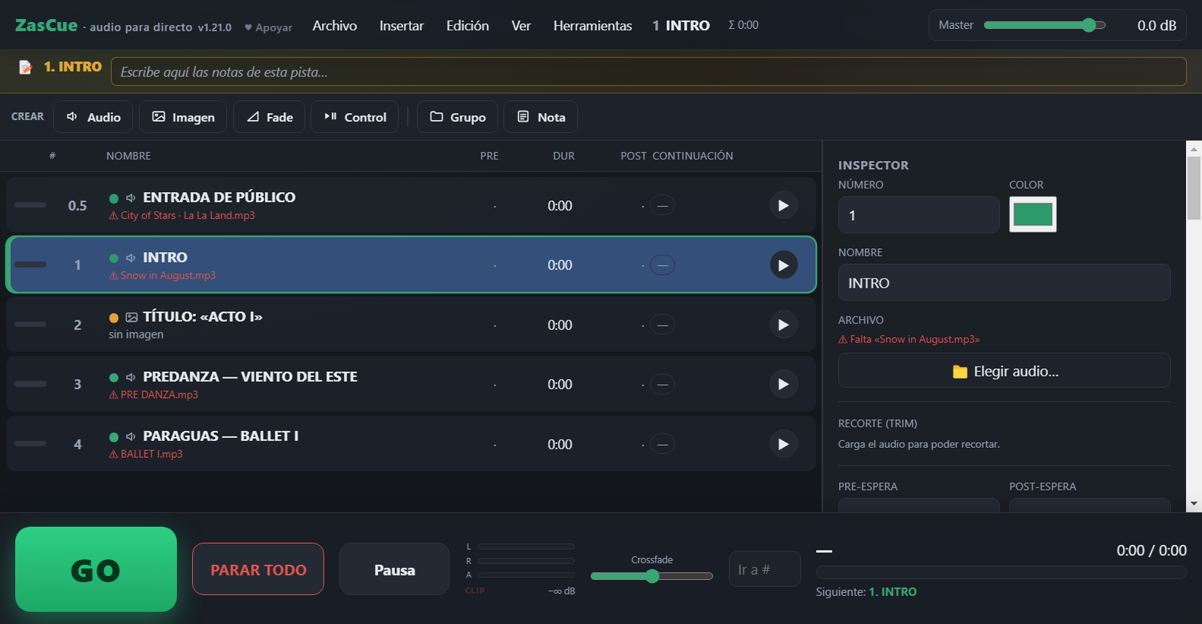Toggle continuation mode for PREDANZA cue

click(x=662, y=384)
